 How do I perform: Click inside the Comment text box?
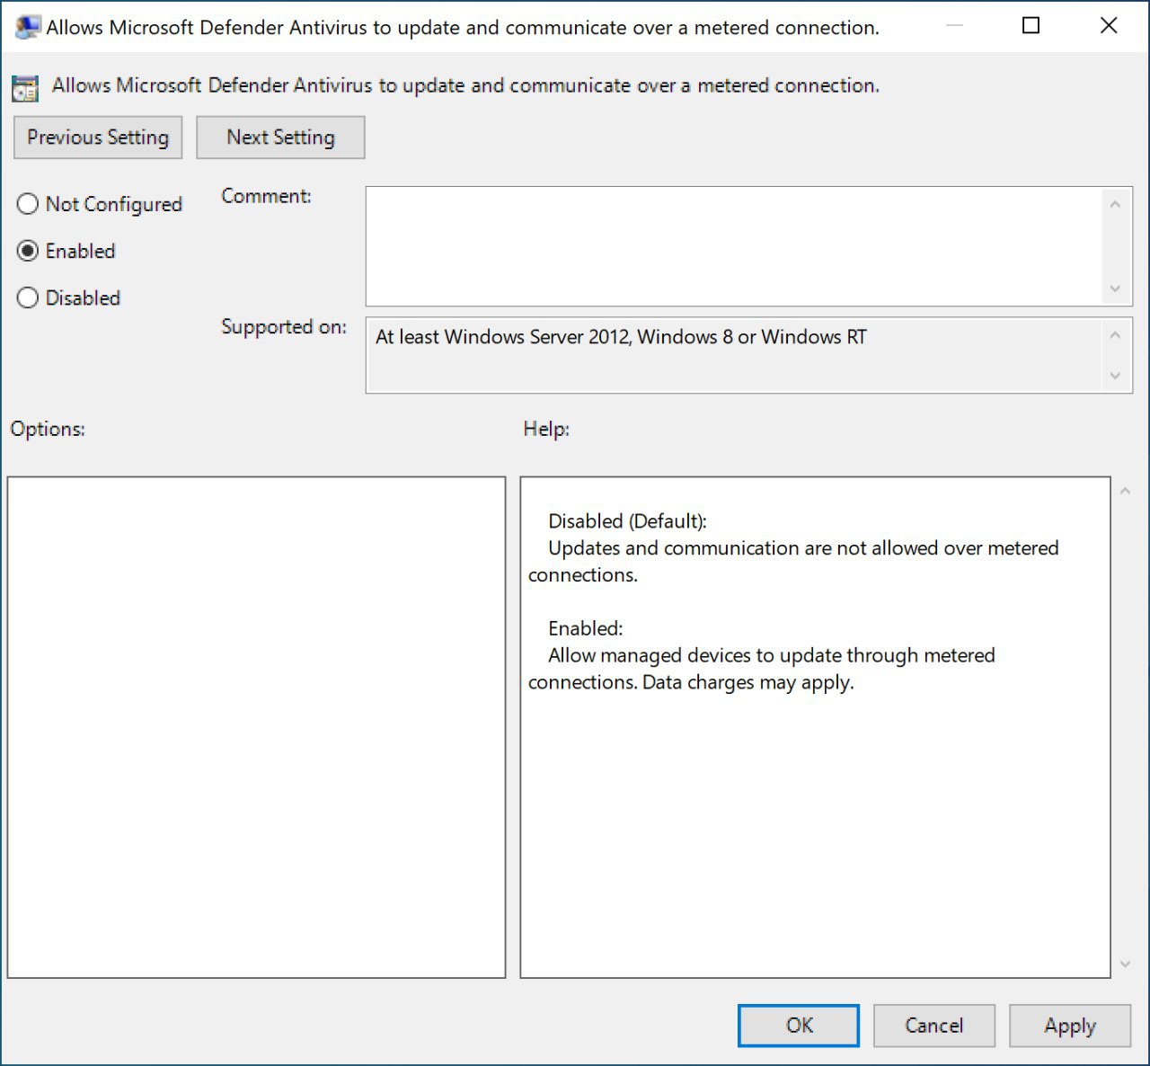click(x=733, y=246)
